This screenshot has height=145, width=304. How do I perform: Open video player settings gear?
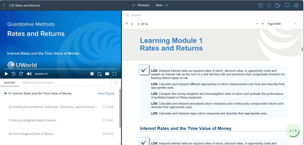(x=92, y=74)
